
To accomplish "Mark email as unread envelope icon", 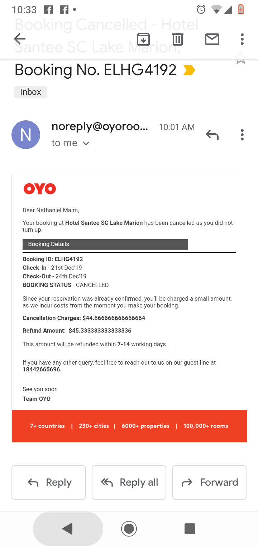I will [x=212, y=39].
